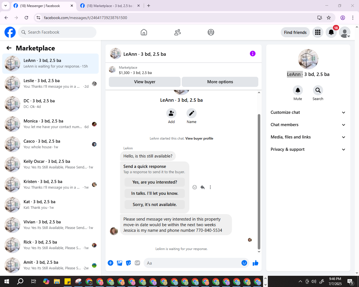The height and width of the screenshot is (287, 359).
Task: Open Chrome tab search dropdown arrow
Action: click(x=5, y=6)
